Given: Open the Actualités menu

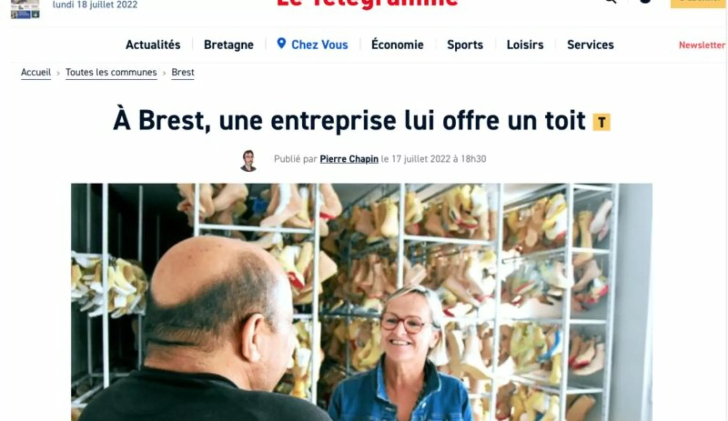Looking at the screenshot, I should coord(153,45).
